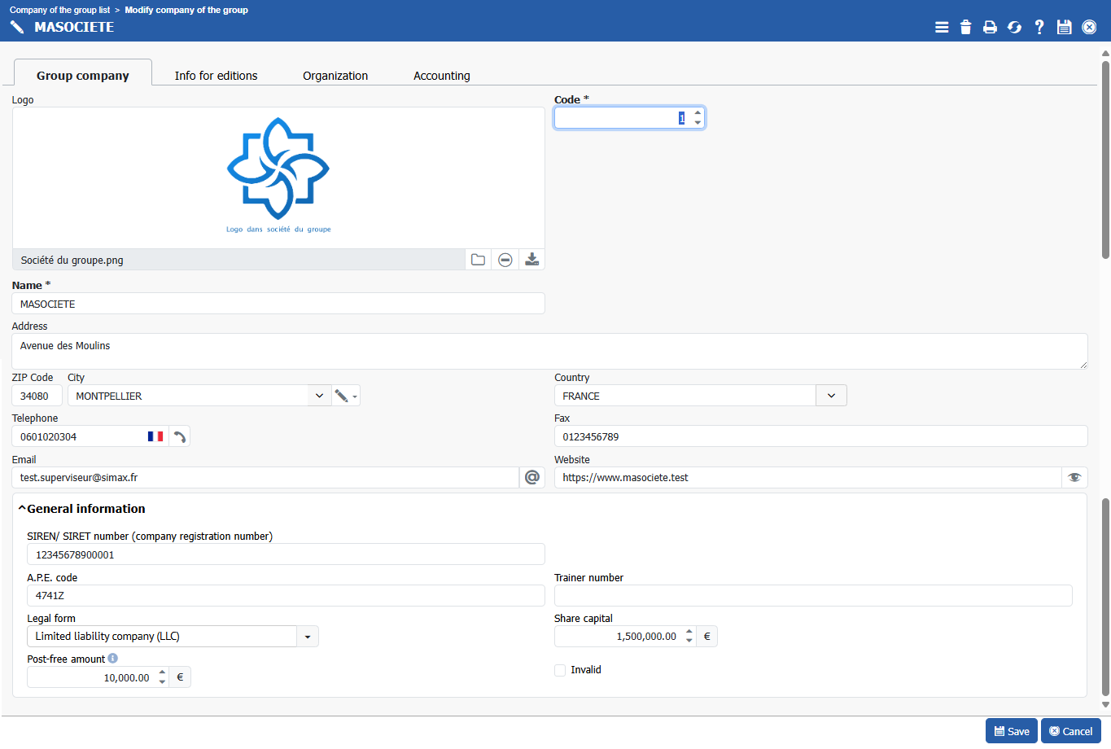This screenshot has height=749, width=1111.
Task: Open the hamburger menu in header
Action: click(942, 27)
